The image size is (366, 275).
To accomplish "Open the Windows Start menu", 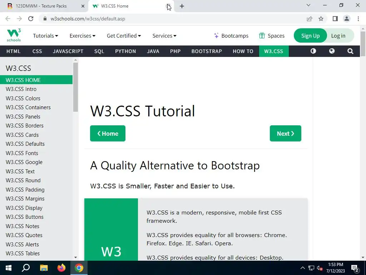I will click(9, 268).
